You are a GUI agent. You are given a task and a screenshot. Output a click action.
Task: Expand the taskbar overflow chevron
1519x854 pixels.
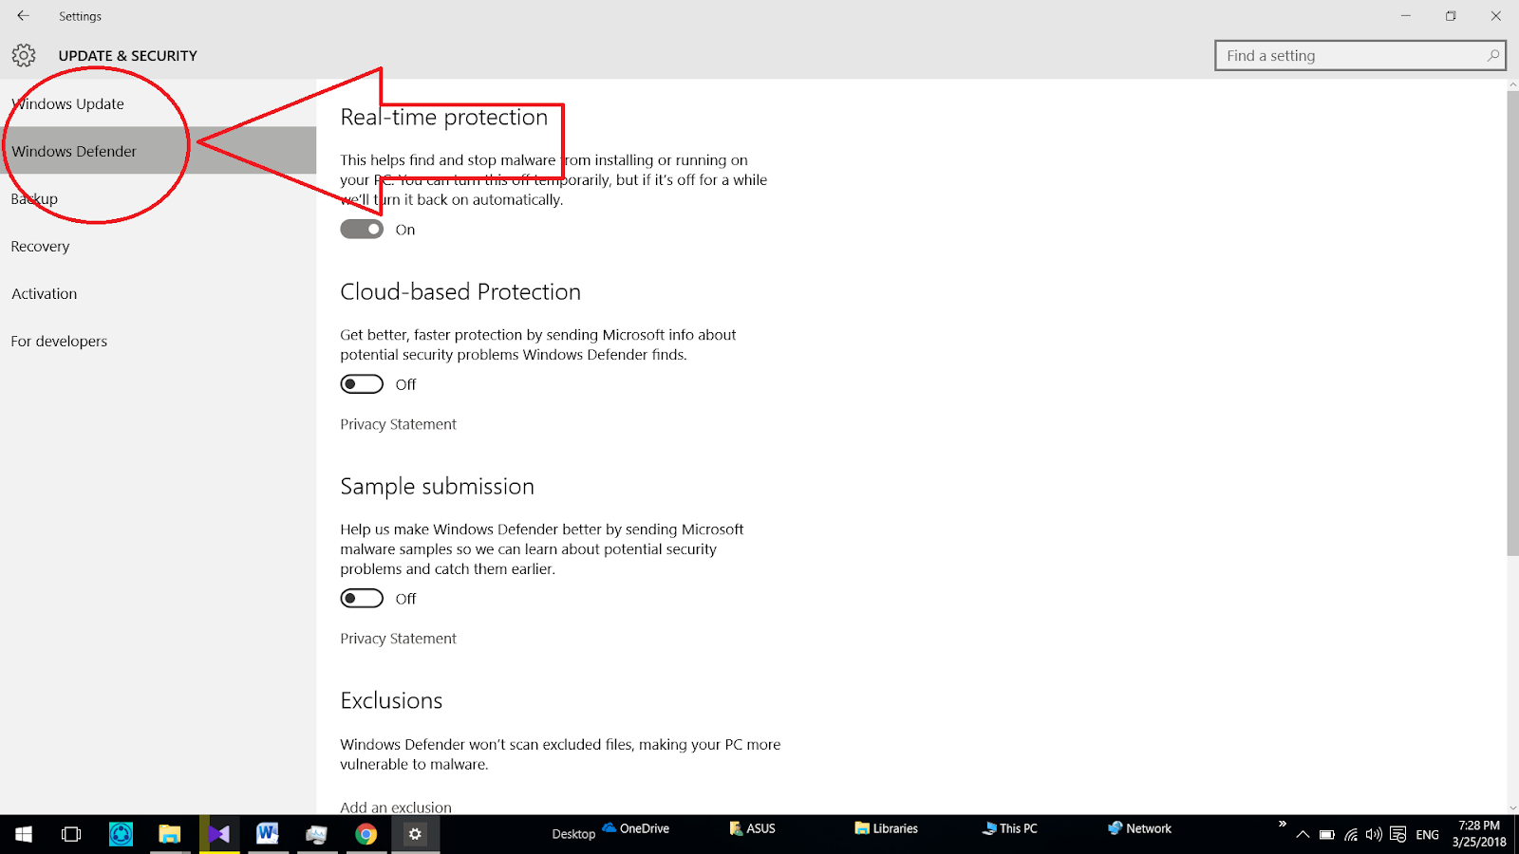[x=1283, y=824]
